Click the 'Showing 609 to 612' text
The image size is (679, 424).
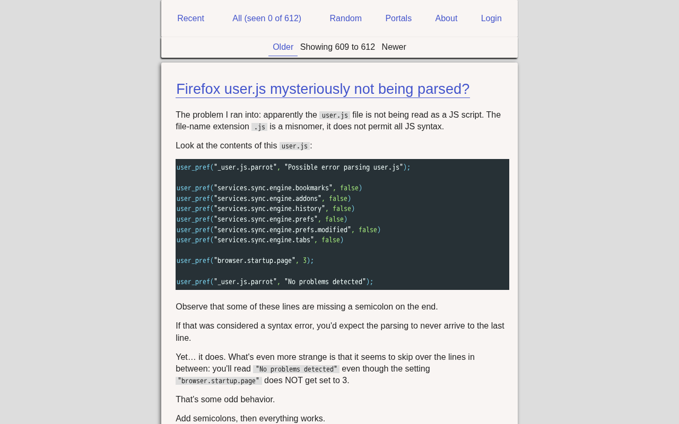(337, 47)
